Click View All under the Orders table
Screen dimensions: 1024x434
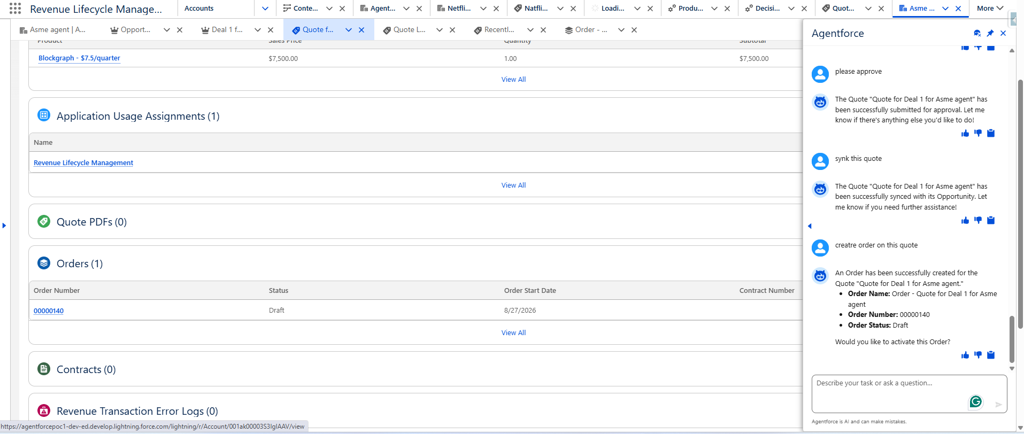(513, 332)
